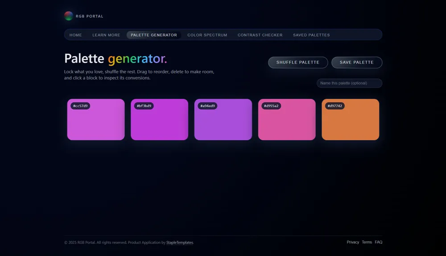
Task: Switch to Contrast Checker
Action: [260, 35]
